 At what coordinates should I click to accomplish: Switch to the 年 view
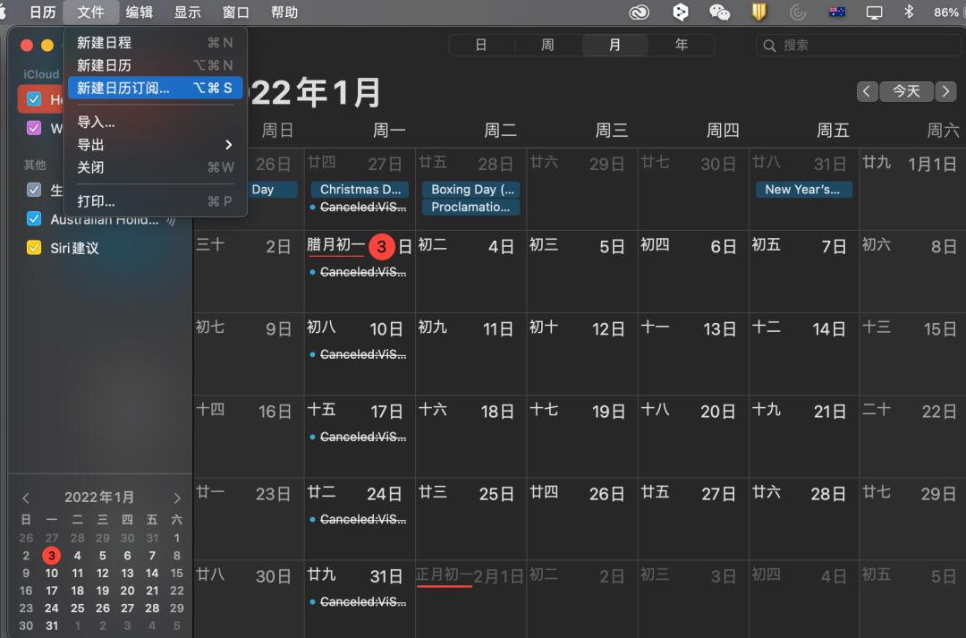(681, 45)
